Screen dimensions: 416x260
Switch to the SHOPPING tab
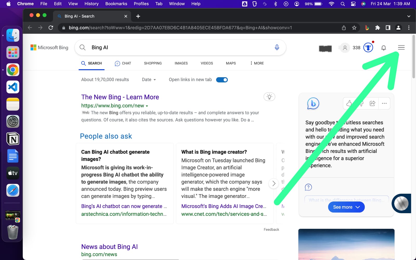pos(153,63)
